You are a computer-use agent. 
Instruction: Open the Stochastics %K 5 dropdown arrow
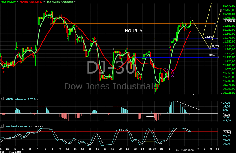32,126
